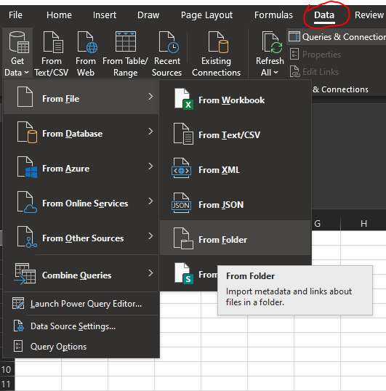Expand the From Database submenu arrow
Viewport: 386px width, 391px height.
point(150,132)
